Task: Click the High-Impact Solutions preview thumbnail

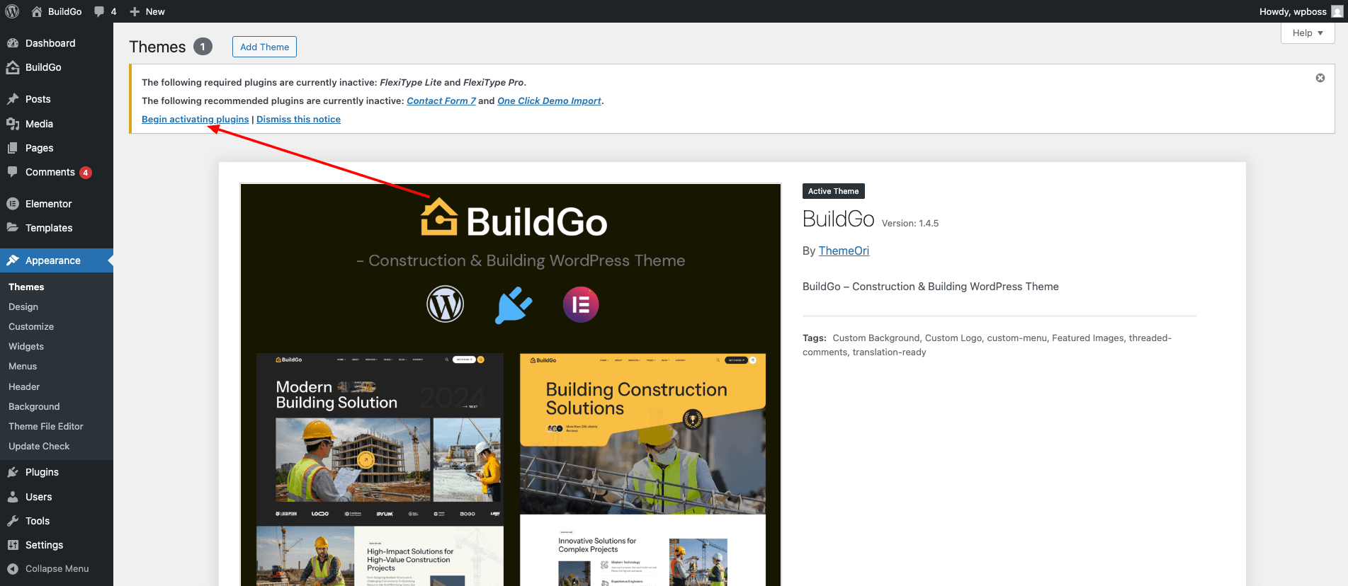Action: coord(380,556)
